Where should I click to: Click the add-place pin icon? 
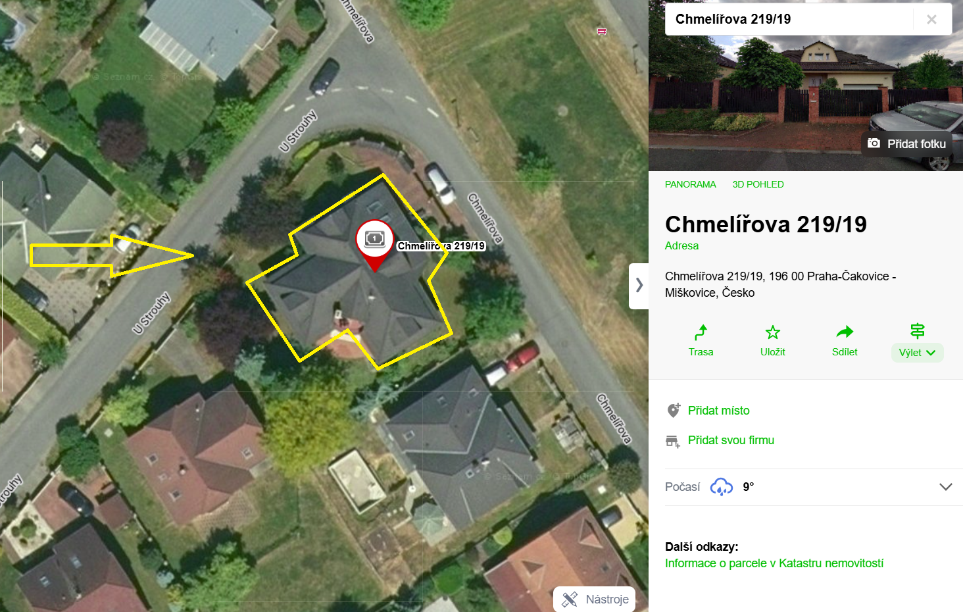[673, 411]
